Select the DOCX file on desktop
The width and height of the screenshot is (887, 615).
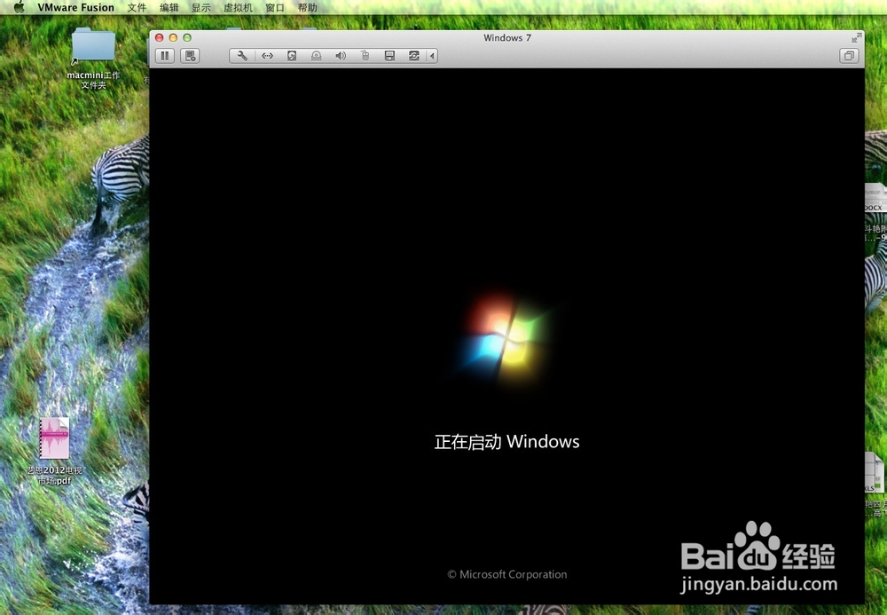(x=875, y=212)
